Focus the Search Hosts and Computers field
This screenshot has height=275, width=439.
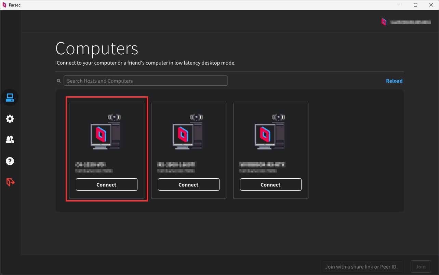point(145,81)
